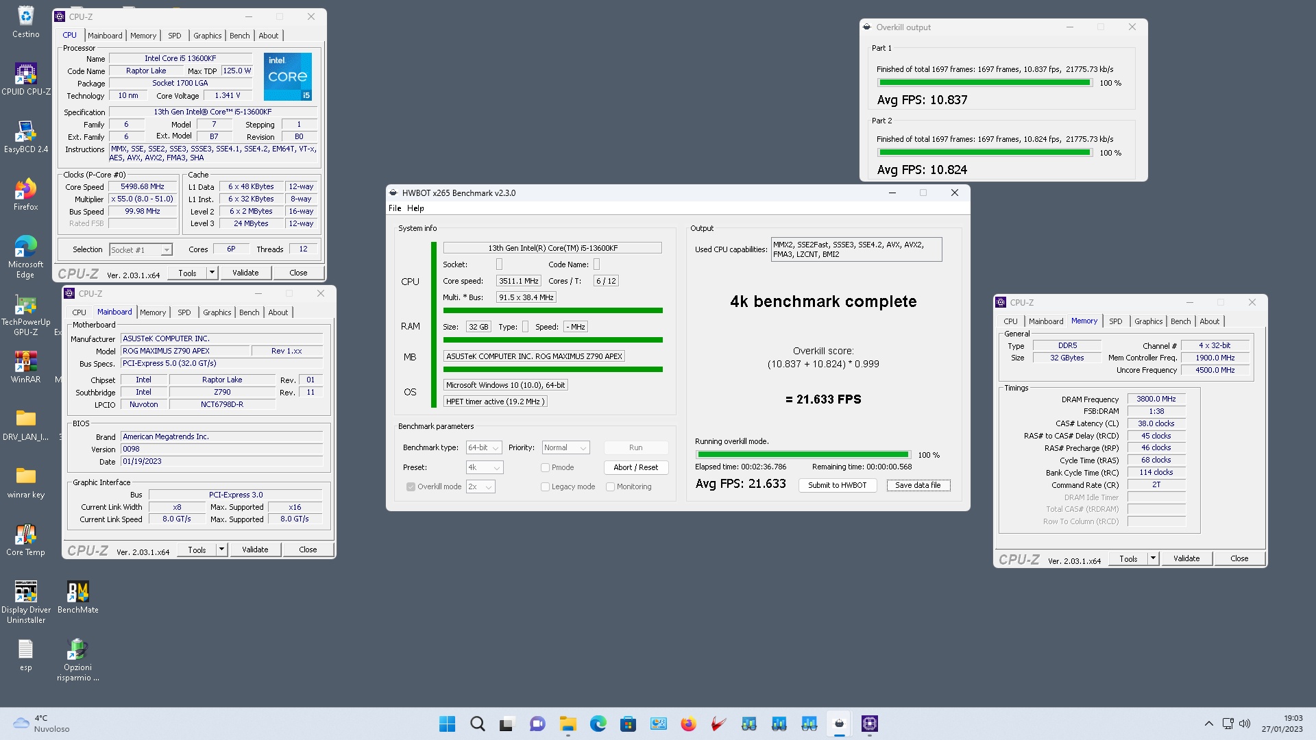Enable Monitoring checkbox
The image size is (1316, 740).
(x=610, y=486)
